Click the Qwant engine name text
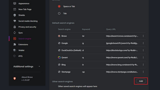Image resolution: width=160 pixels, height=90 pixels. click(x=64, y=57)
